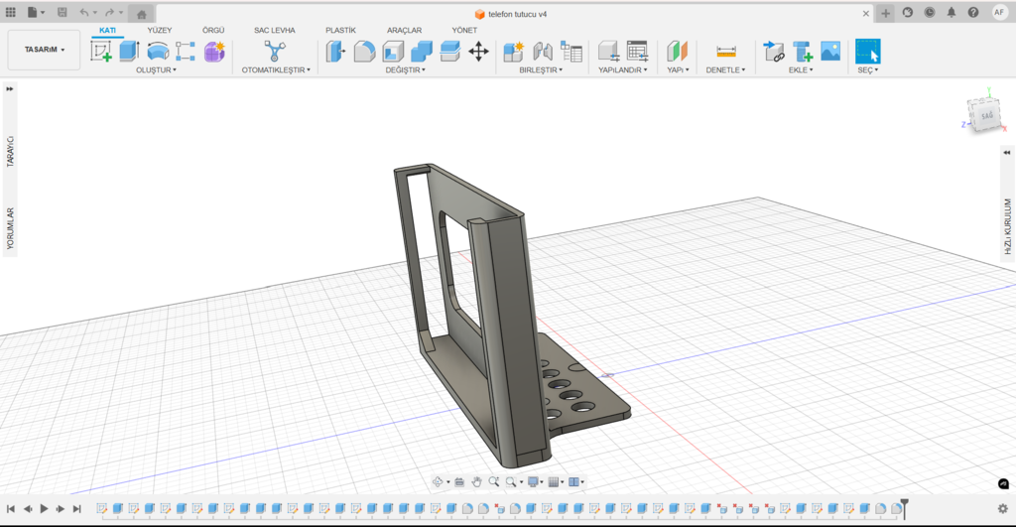Open the viewports layout dropdown
Viewport: 1016px width, 527px height.
[x=576, y=481]
